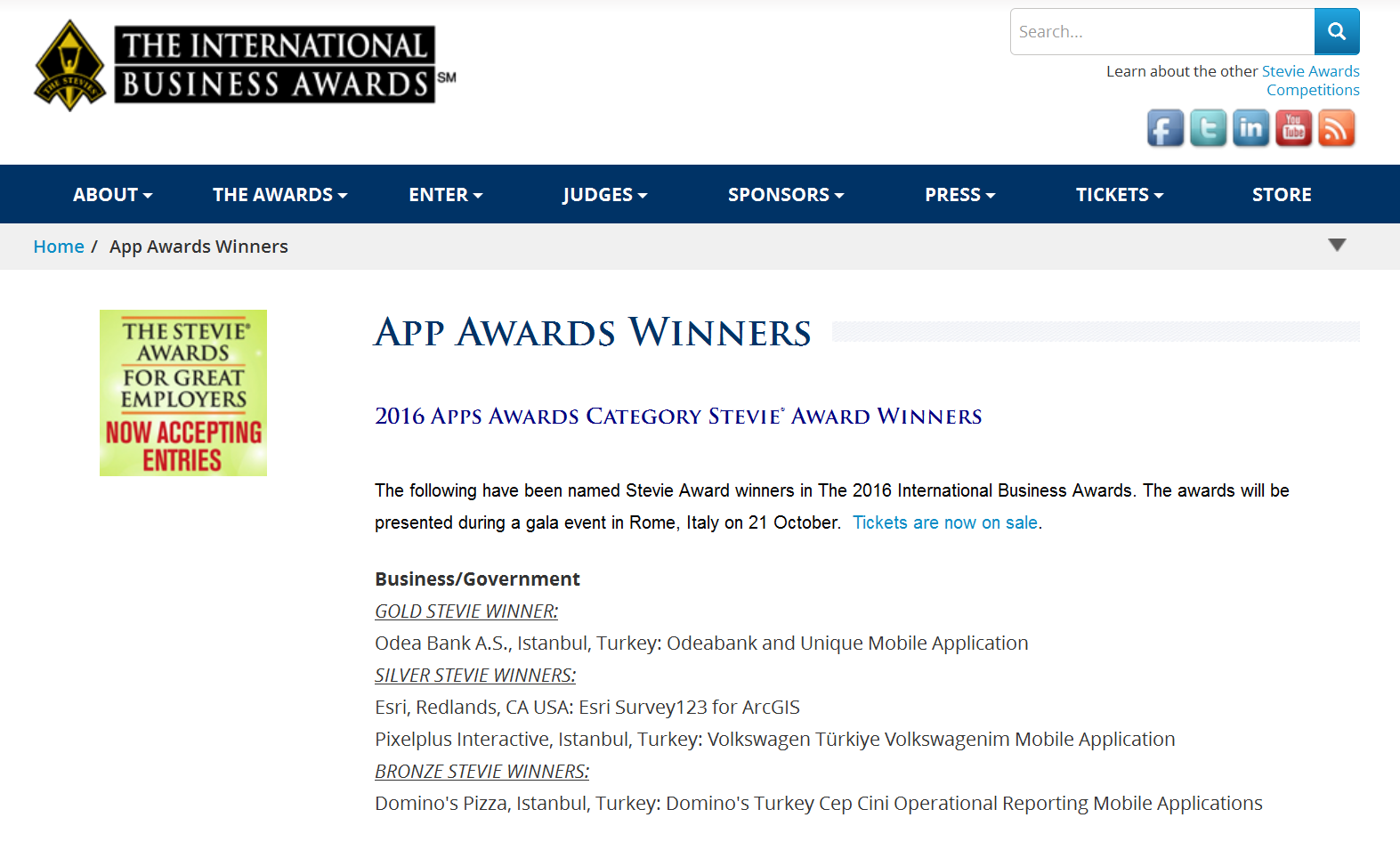Click the magnifying glass search button

click(x=1336, y=32)
